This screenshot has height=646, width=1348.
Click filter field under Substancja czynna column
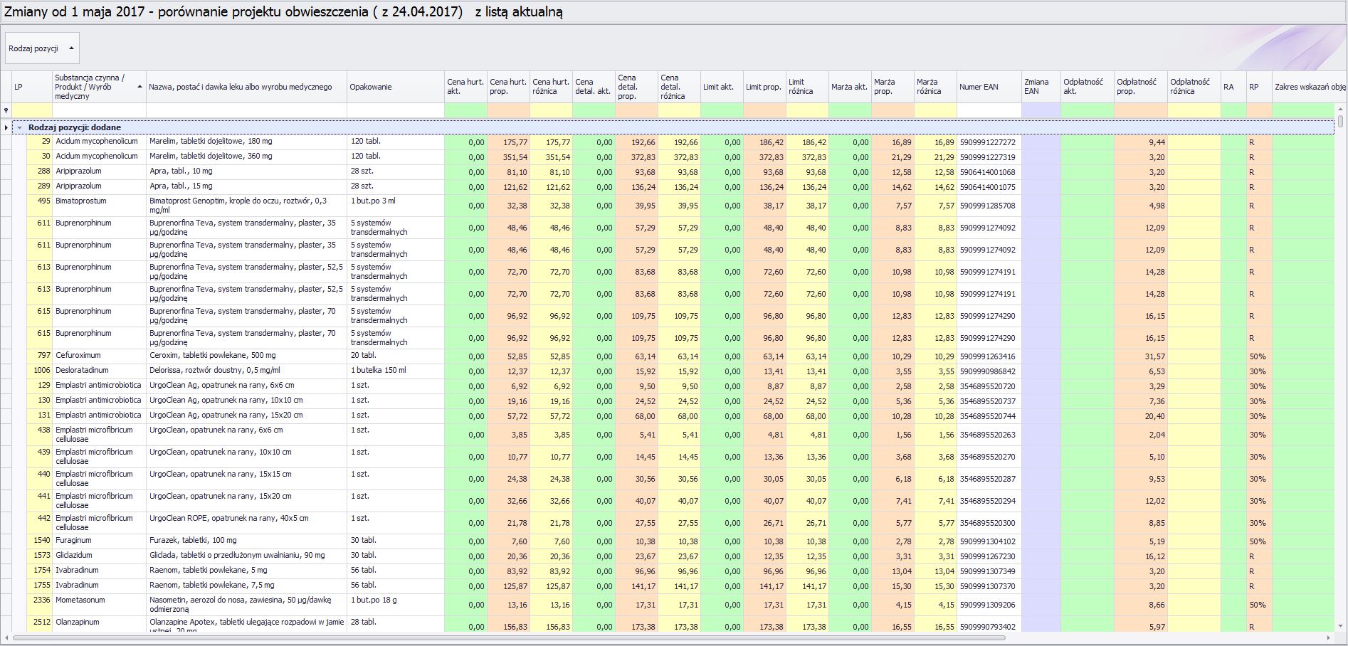[99, 111]
